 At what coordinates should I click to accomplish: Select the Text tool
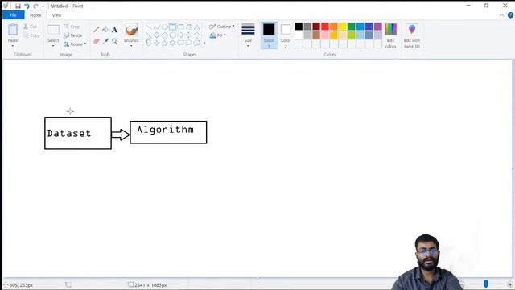click(x=114, y=30)
